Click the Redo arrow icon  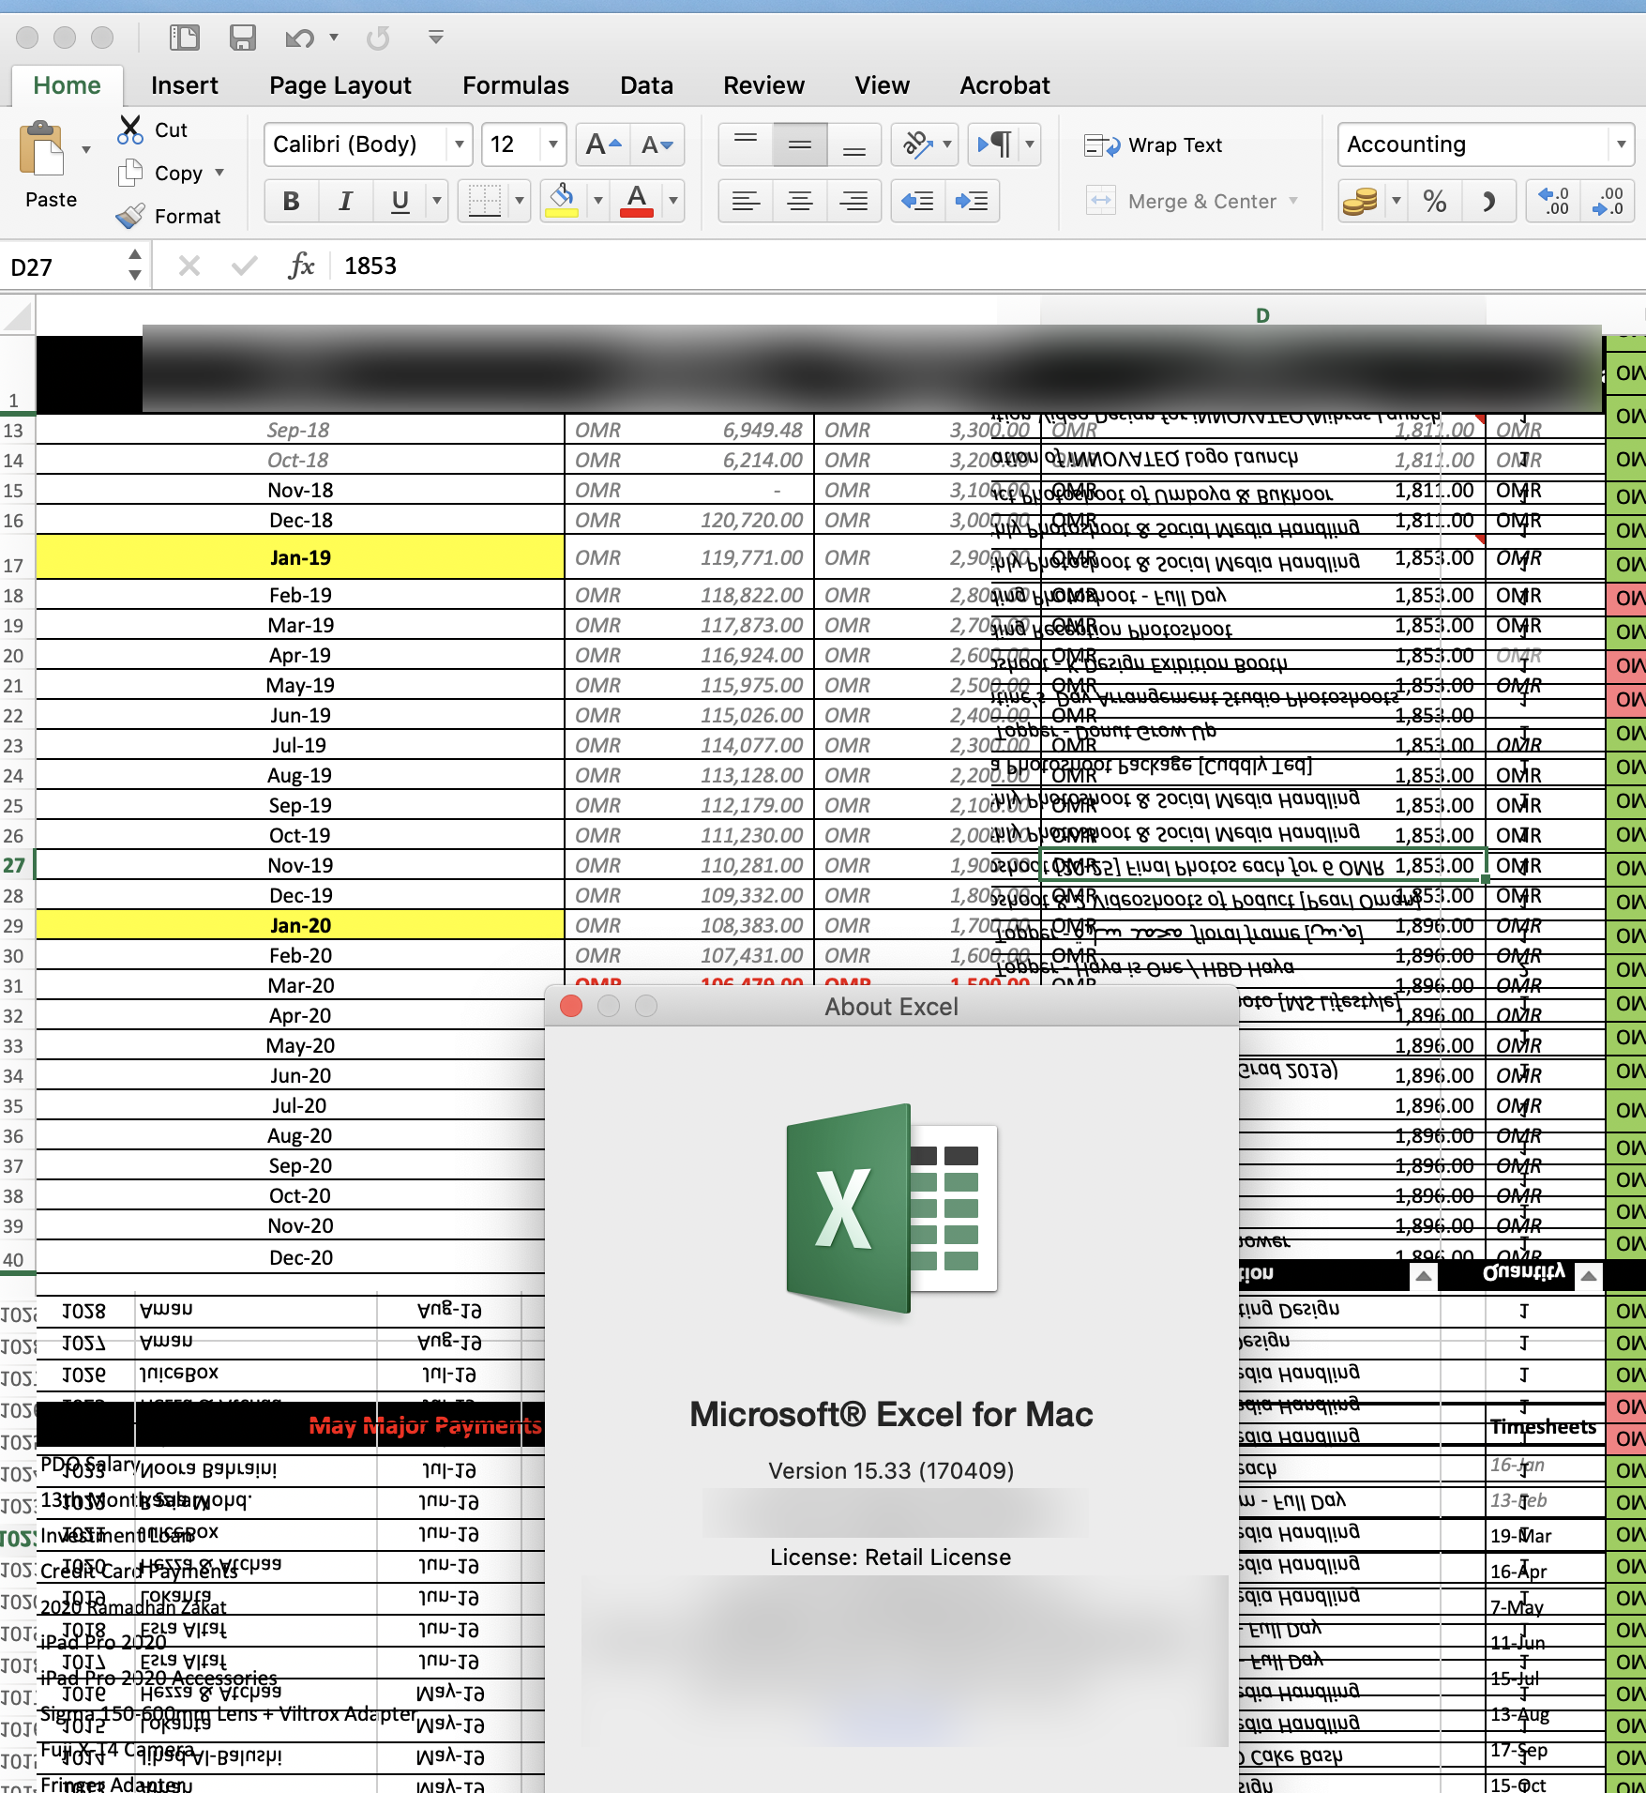[x=379, y=38]
